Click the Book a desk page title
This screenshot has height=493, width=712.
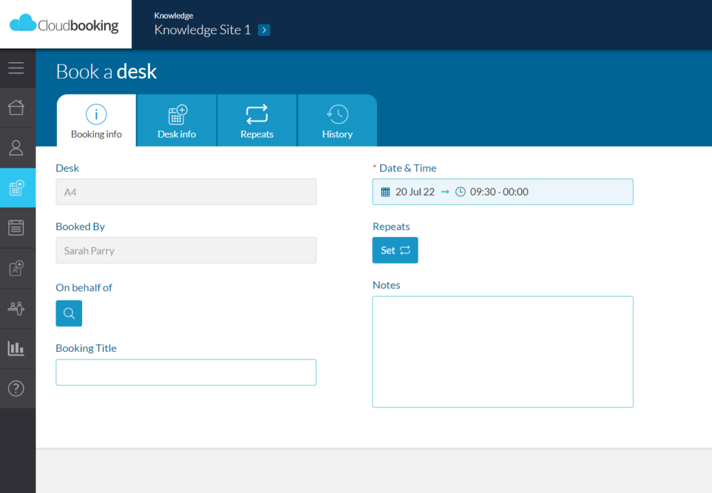pyautogui.click(x=106, y=72)
